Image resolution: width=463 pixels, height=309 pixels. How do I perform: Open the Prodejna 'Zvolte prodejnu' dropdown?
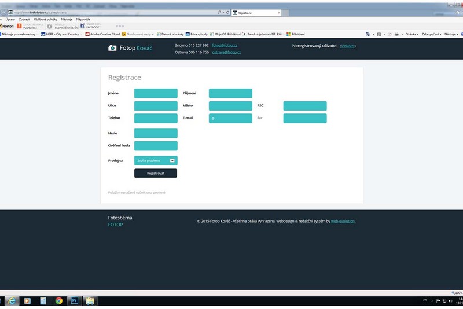pyautogui.click(x=155, y=160)
